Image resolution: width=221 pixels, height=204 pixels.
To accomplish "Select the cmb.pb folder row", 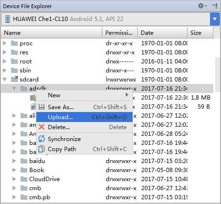I will coord(107,197).
